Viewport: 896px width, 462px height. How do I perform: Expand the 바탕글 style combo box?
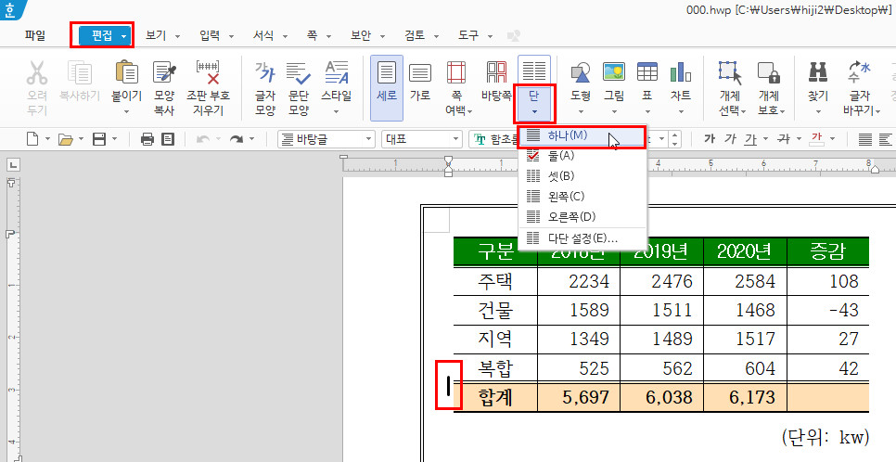367,139
